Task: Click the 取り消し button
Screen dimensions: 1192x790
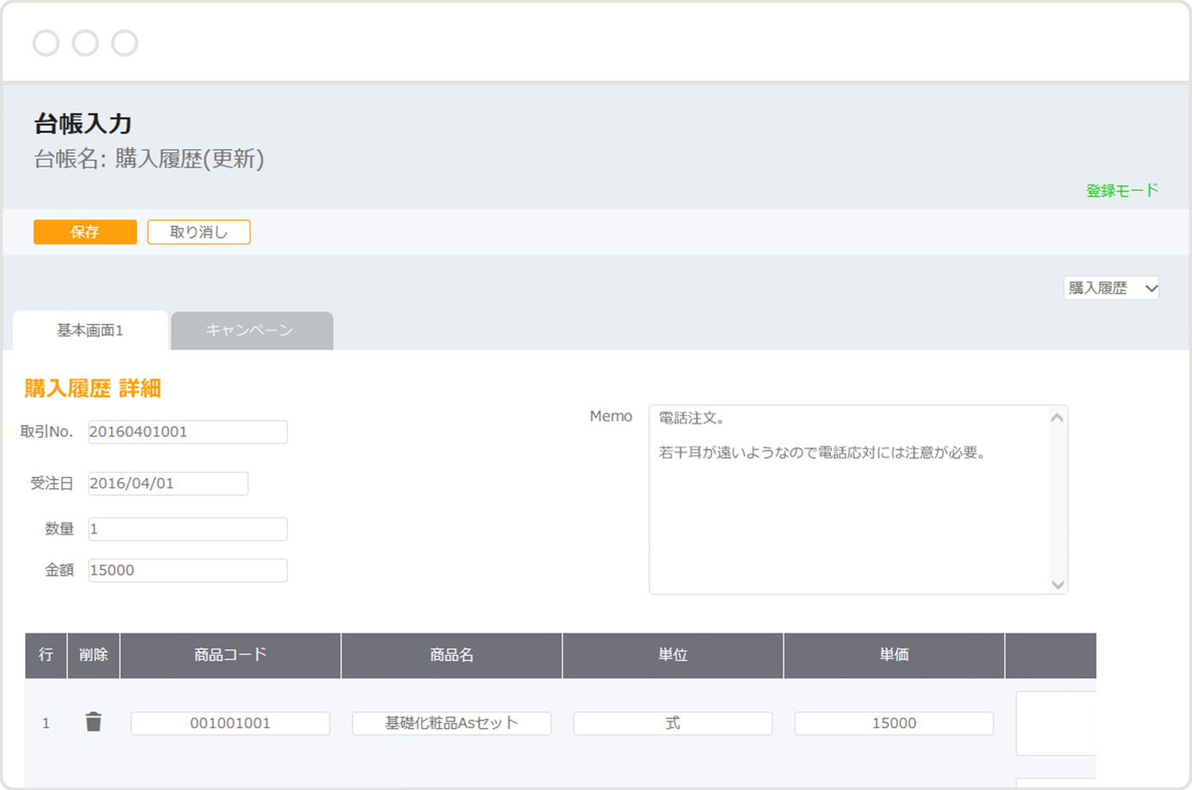Action: [199, 232]
